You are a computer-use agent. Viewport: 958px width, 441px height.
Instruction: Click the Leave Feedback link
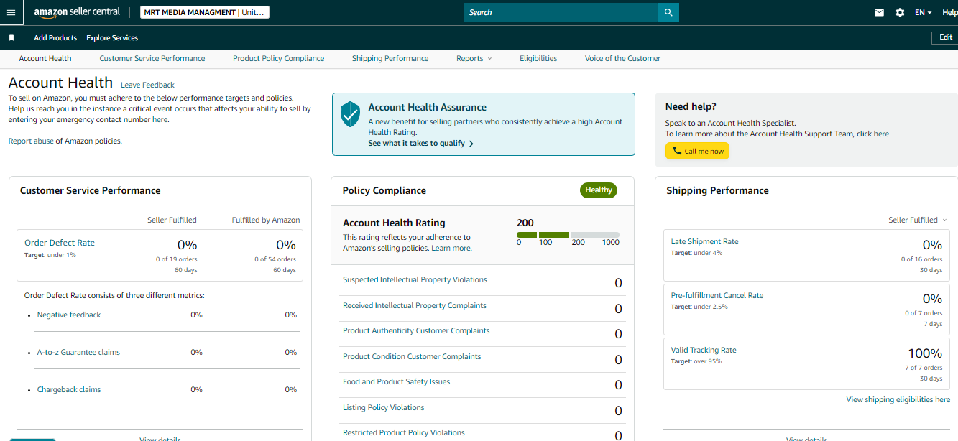pos(147,85)
